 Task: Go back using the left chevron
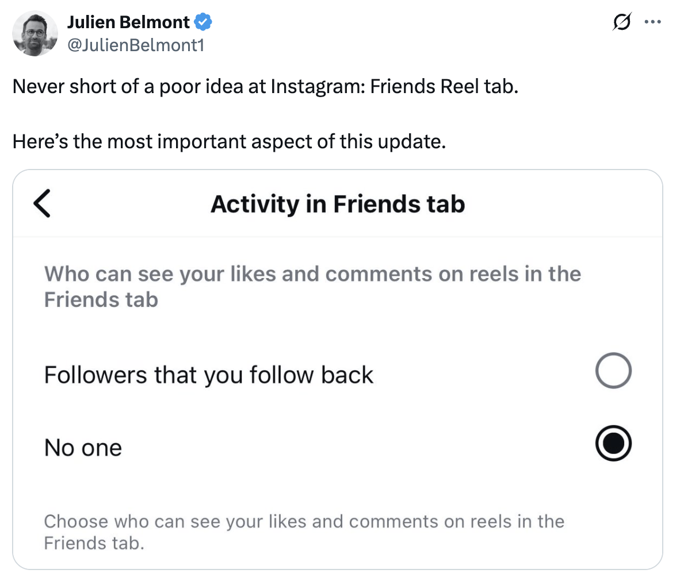(42, 203)
